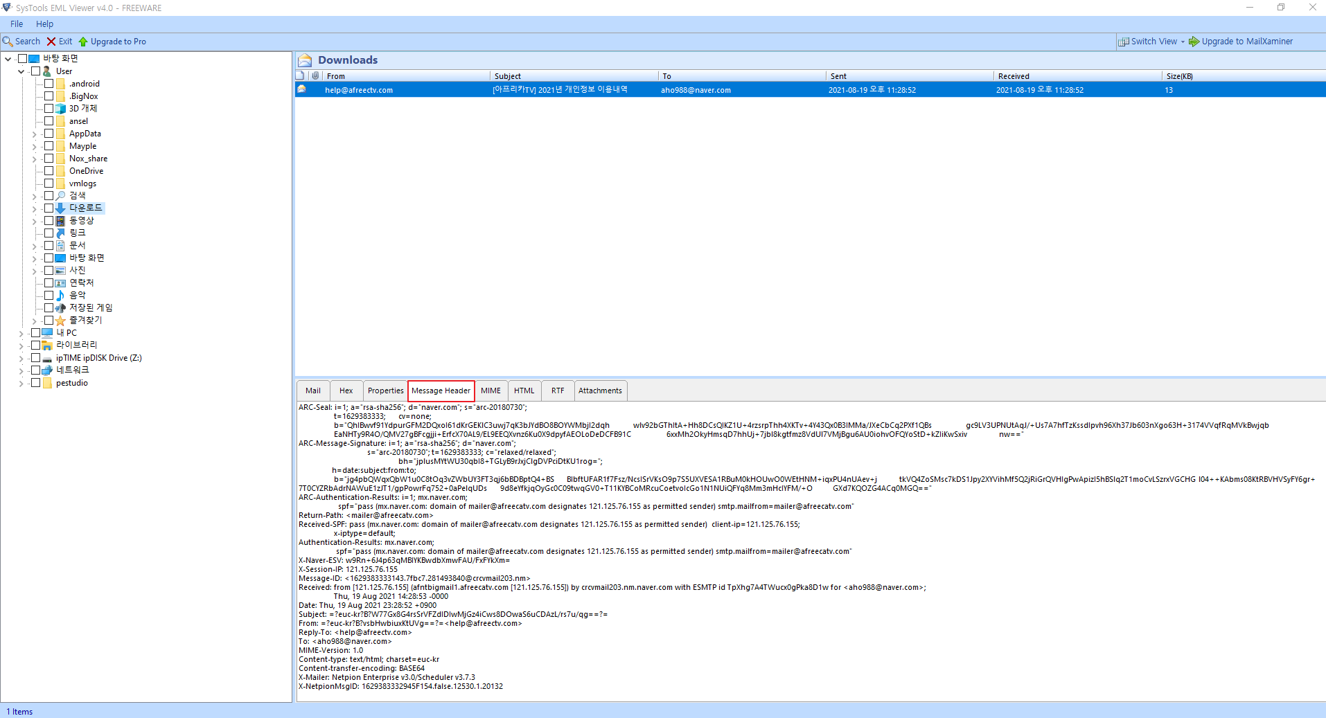This screenshot has height=718, width=1326.
Task: Click the Upgrade to MailXaminer arrow icon
Action: 1194,42
